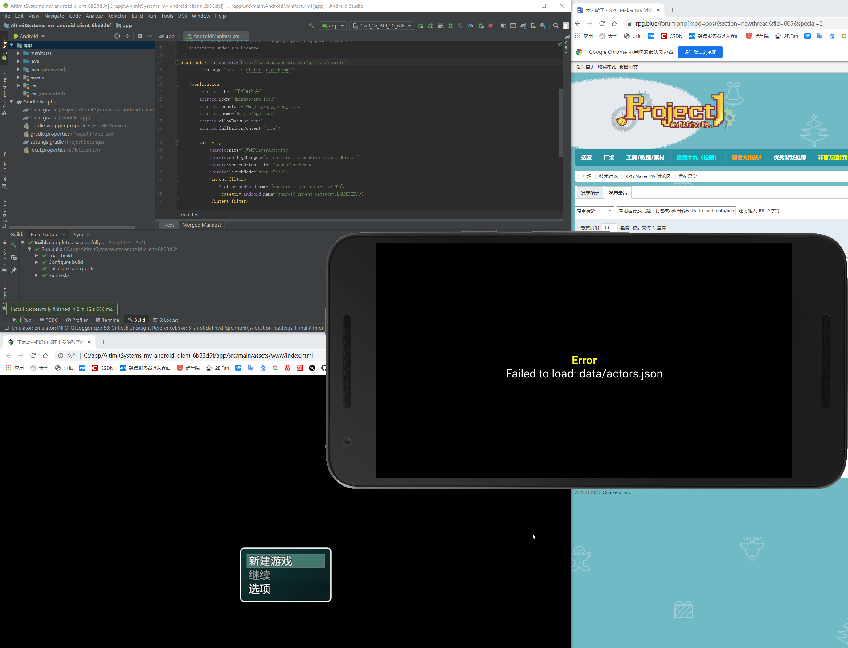The height and width of the screenshot is (648, 848).
Task: Run app with Coverage icon
Action: click(460, 26)
